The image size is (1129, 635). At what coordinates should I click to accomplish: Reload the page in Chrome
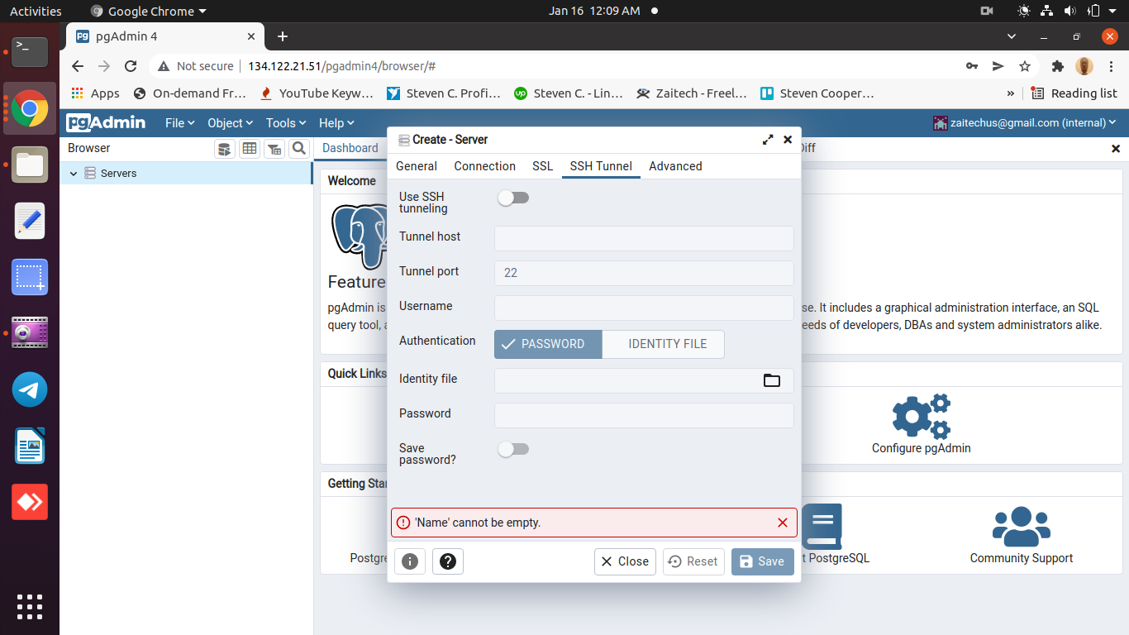131,66
